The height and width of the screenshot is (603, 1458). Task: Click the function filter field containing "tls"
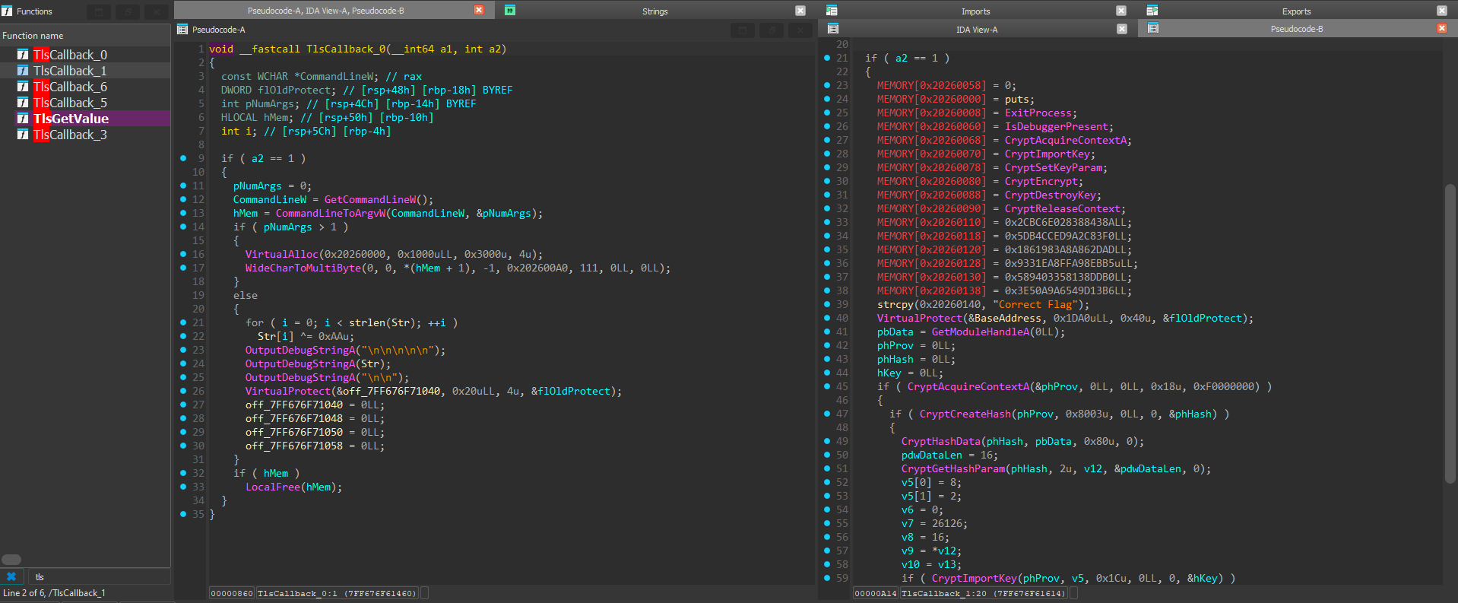99,576
